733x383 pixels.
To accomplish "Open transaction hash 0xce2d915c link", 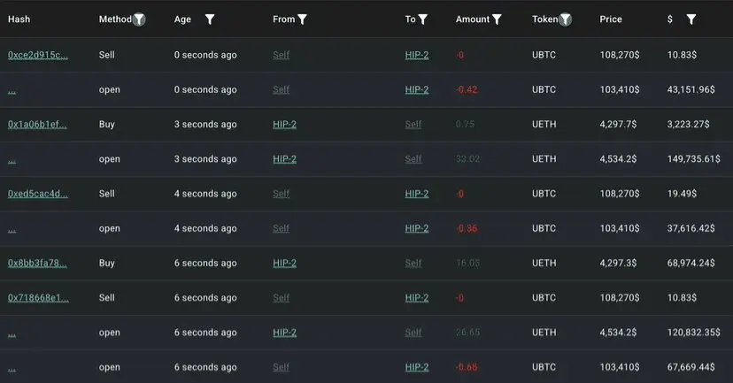I will pyautogui.click(x=38, y=55).
